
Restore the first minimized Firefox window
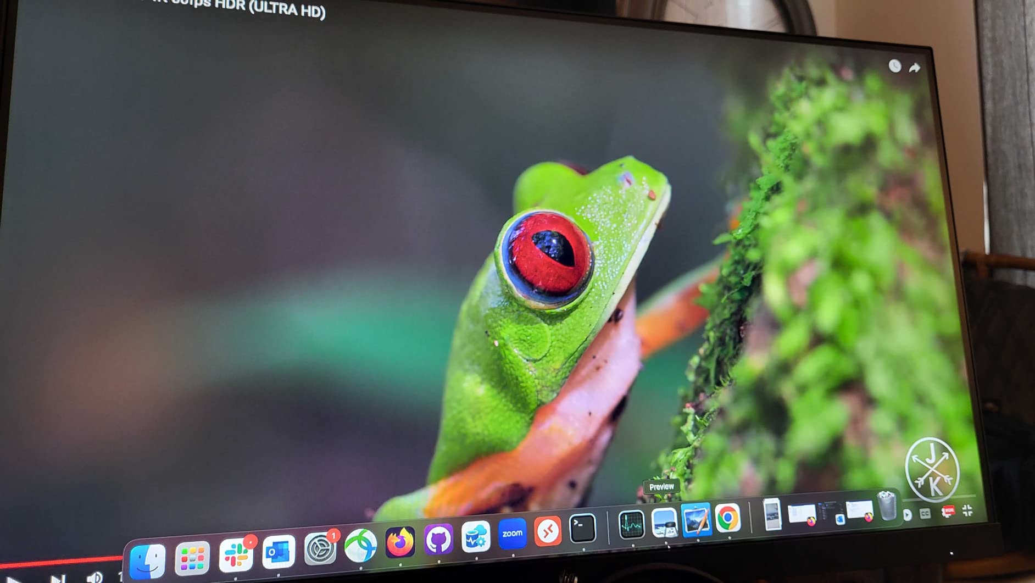[802, 515]
